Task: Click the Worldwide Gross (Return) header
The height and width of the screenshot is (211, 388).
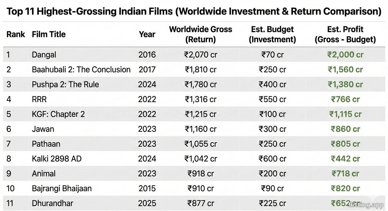Action: [201, 34]
